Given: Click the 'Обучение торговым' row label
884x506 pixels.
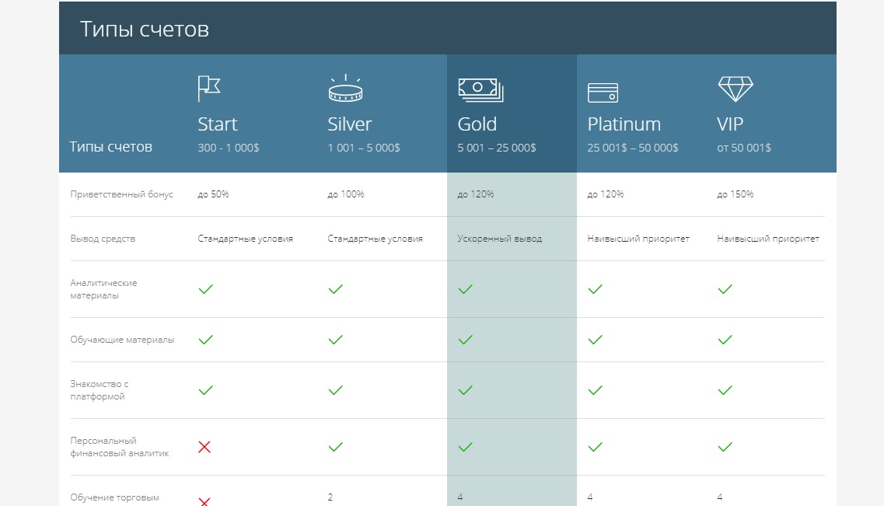Looking at the screenshot, I should pyautogui.click(x=114, y=497).
